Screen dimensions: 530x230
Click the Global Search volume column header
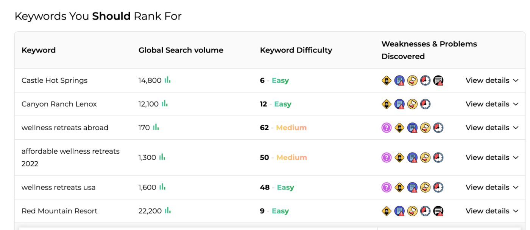pos(181,50)
